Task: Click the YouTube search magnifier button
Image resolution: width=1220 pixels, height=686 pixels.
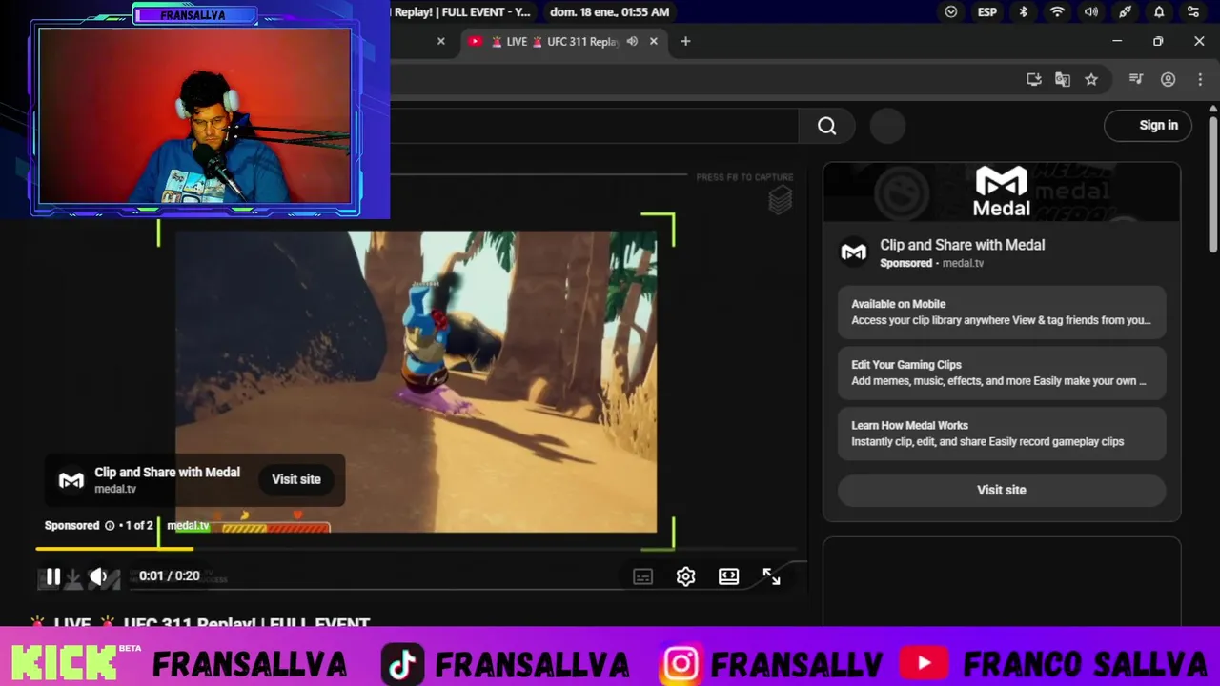Action: click(826, 126)
